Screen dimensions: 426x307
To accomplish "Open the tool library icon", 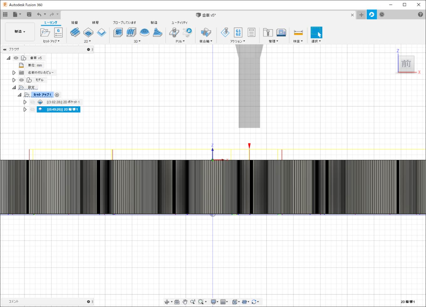I will coord(268,33).
